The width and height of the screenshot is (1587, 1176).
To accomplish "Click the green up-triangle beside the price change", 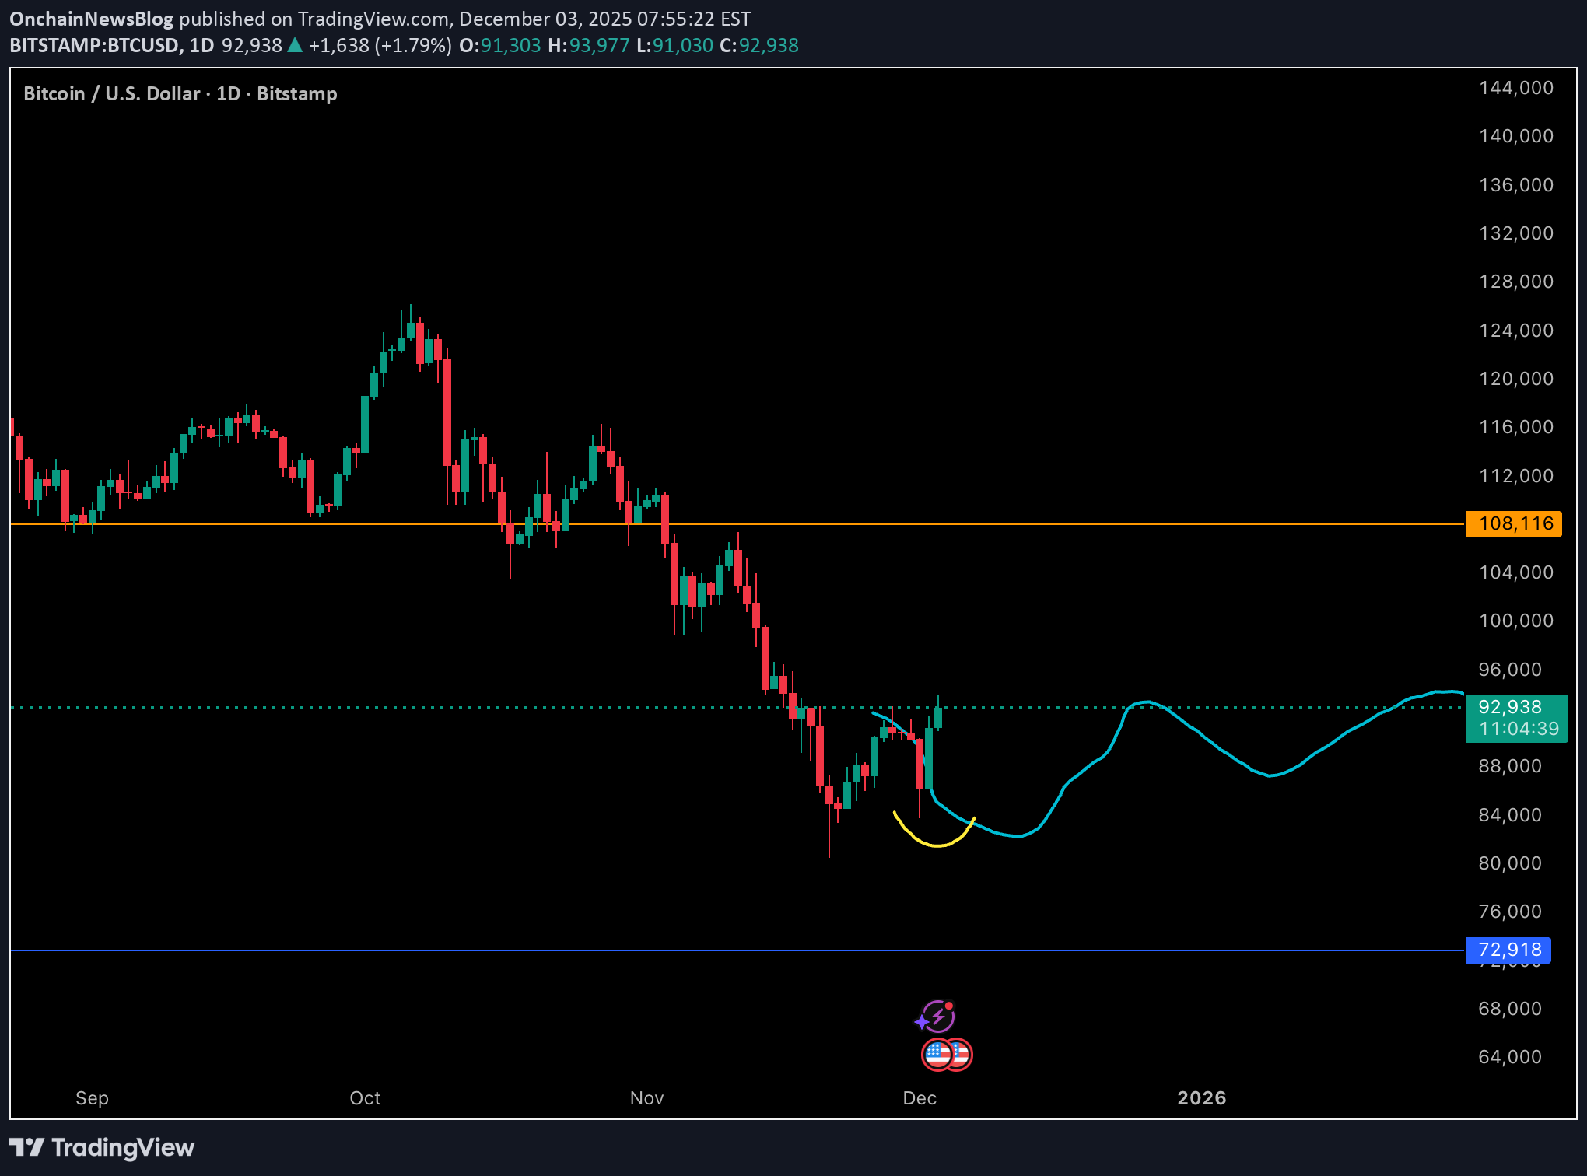I will pos(294,46).
